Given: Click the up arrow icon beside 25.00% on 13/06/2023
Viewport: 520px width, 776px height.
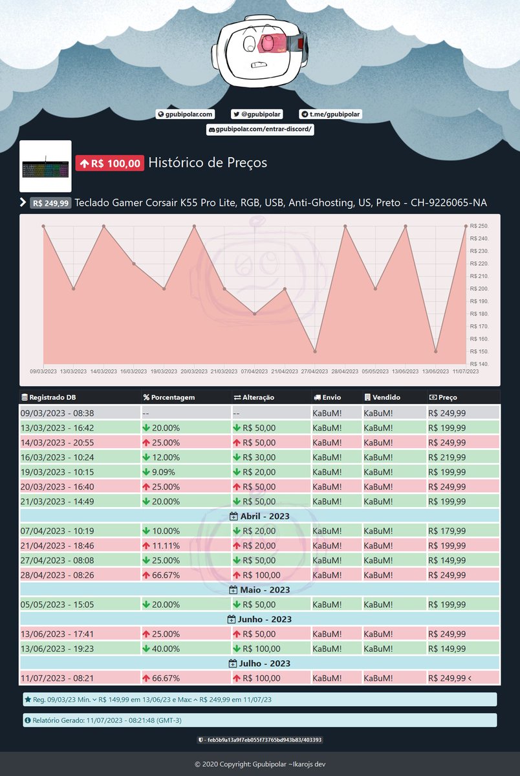Looking at the screenshot, I should pos(146,634).
